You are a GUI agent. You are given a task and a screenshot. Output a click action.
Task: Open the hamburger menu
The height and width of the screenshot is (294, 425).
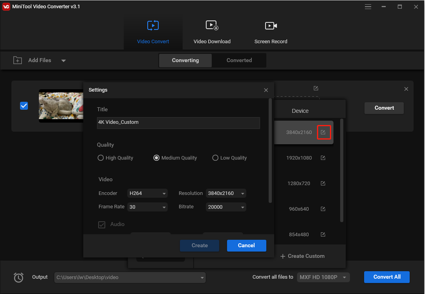click(x=368, y=7)
